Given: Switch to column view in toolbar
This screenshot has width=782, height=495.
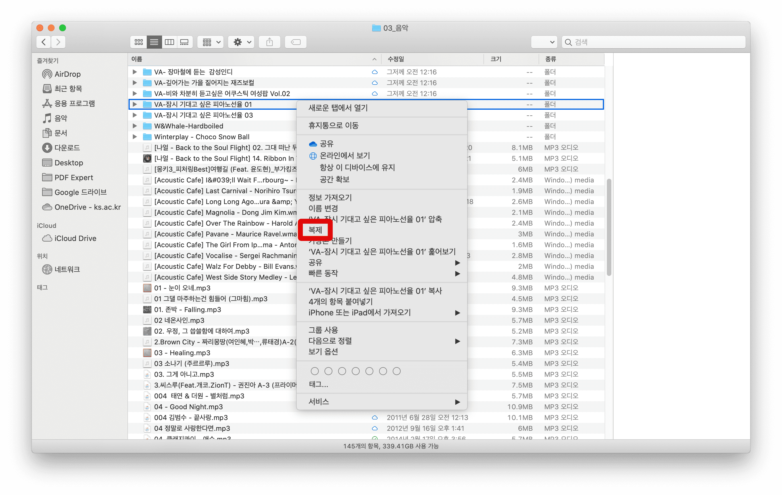Looking at the screenshot, I should (x=169, y=42).
